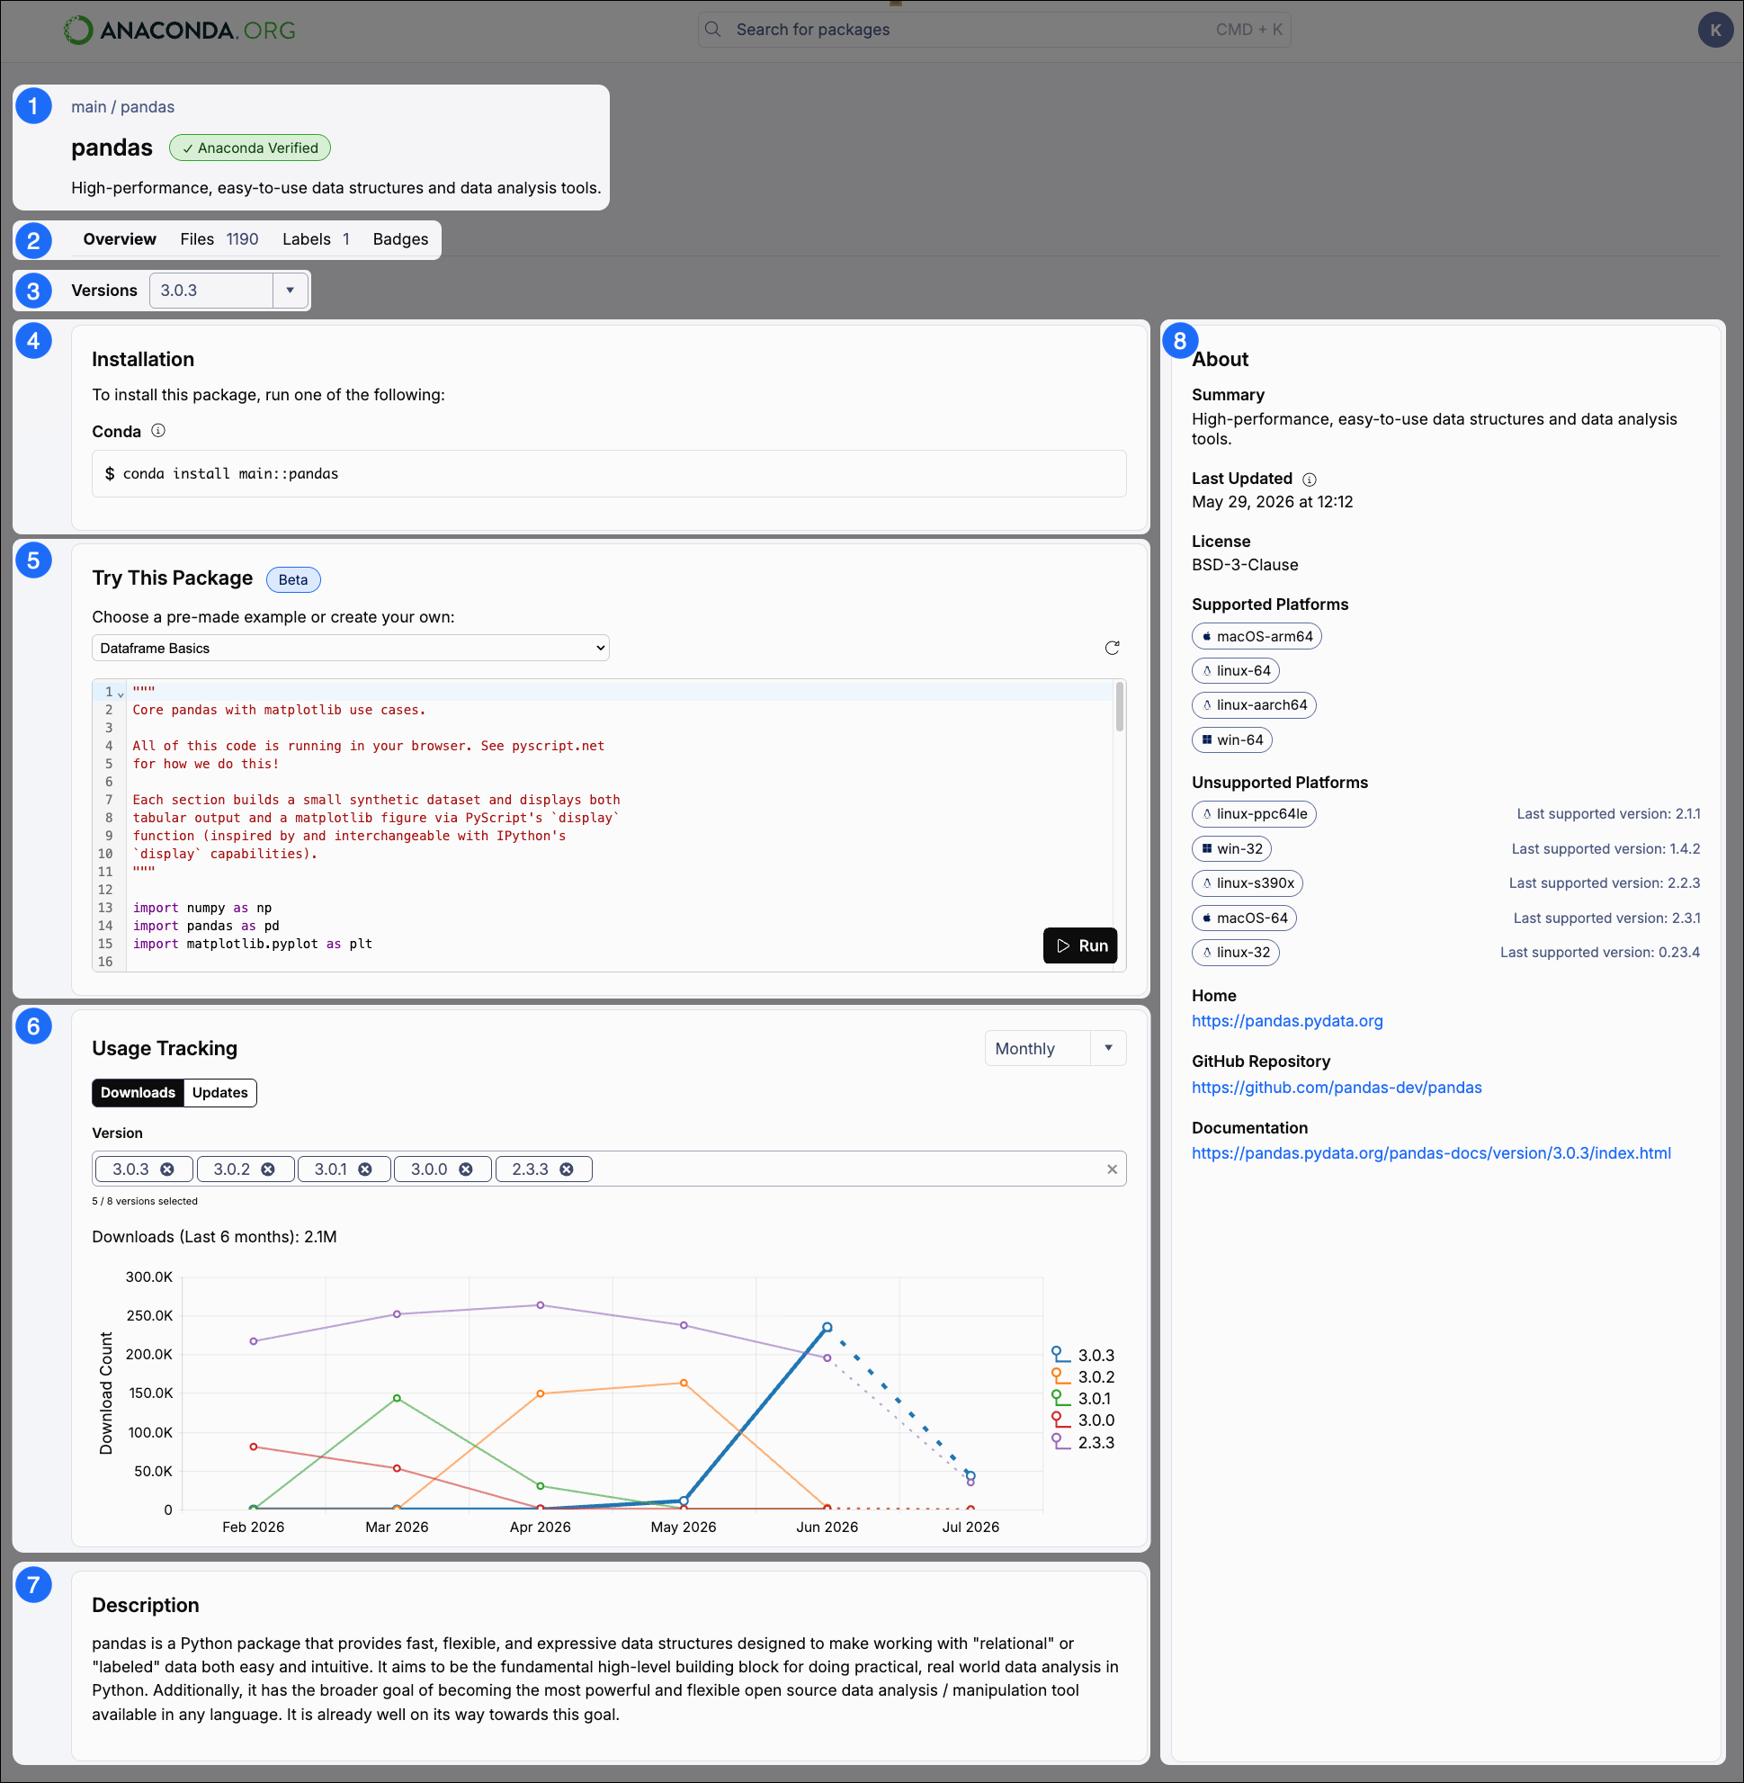The height and width of the screenshot is (1783, 1744).
Task: Click the Monthly dropdown arrow
Action: 1108,1048
